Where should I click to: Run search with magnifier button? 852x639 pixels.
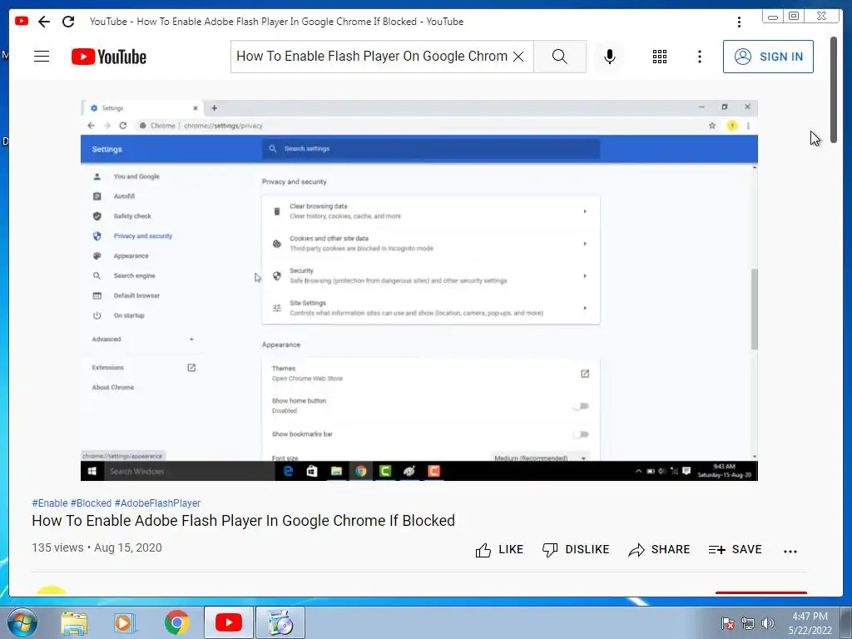(x=560, y=57)
